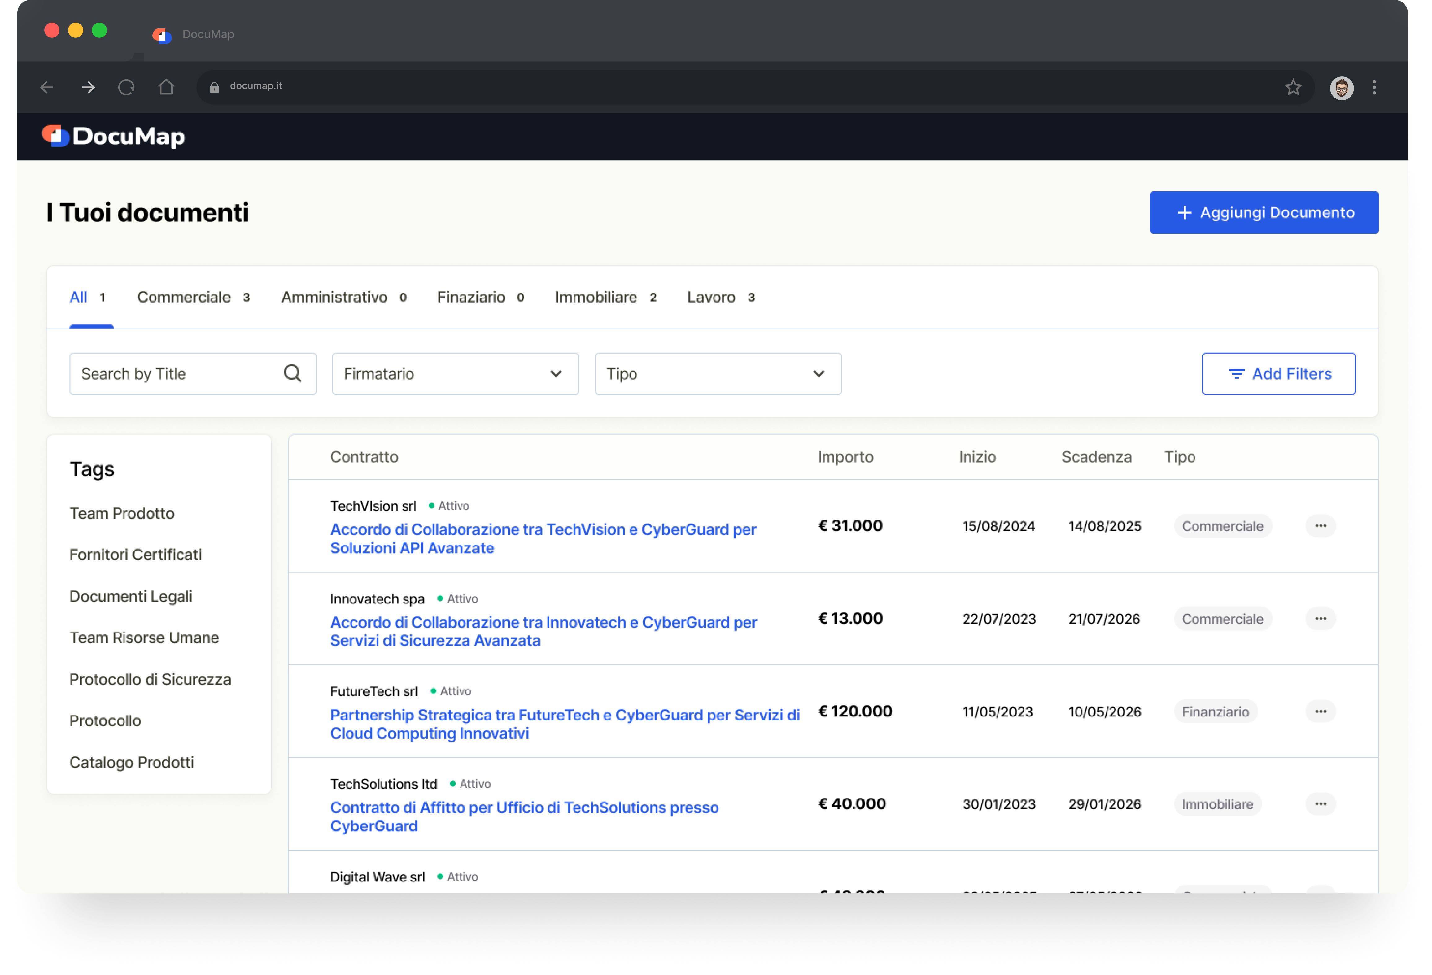The height and width of the screenshot is (975, 1432).
Task: Click the Add Filters button
Action: 1278,373
